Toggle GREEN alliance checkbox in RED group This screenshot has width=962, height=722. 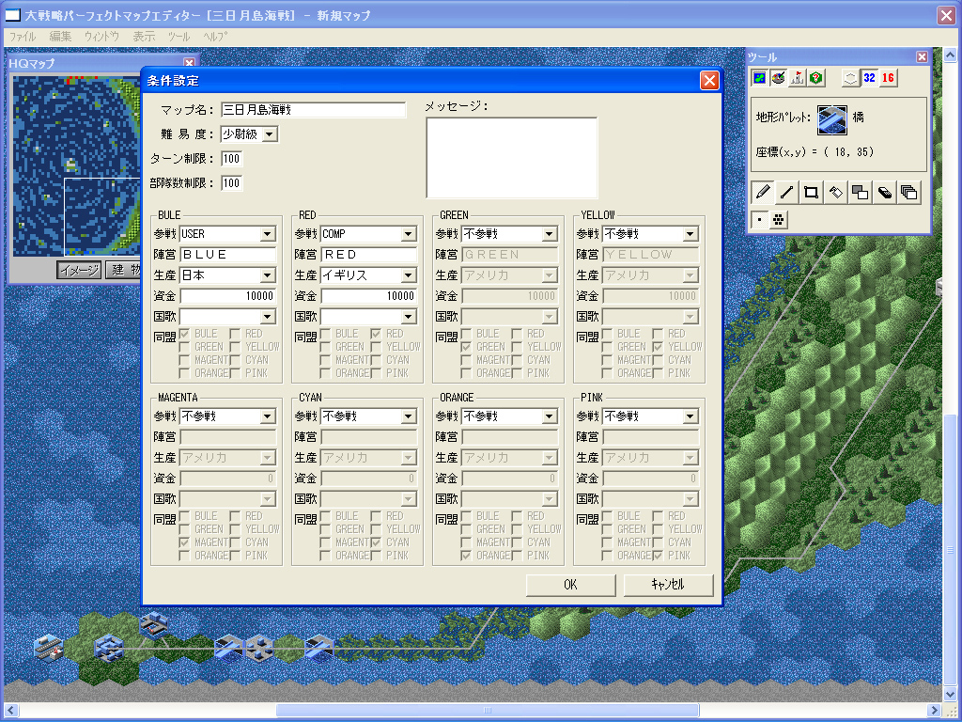(x=325, y=347)
